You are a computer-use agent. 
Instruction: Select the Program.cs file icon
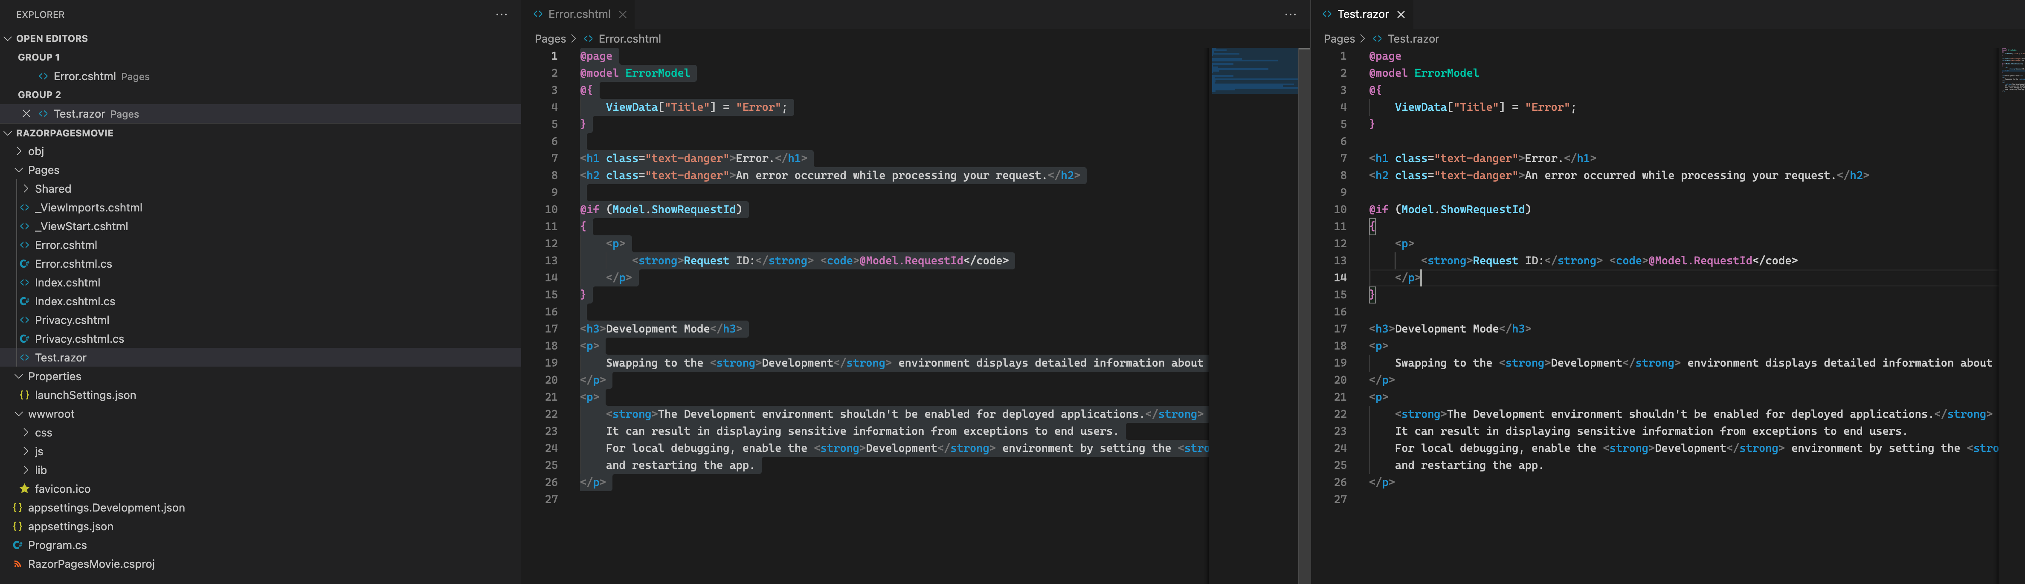click(17, 545)
